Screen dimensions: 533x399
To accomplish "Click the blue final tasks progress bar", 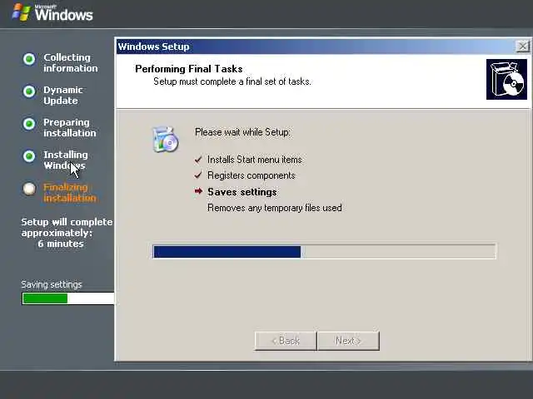I will tap(324, 251).
